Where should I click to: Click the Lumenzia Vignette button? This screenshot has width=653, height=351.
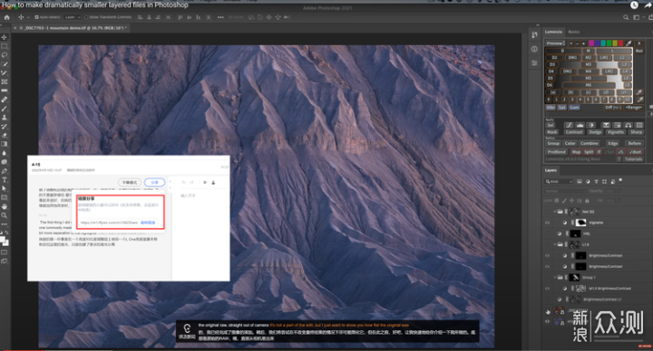(615, 132)
